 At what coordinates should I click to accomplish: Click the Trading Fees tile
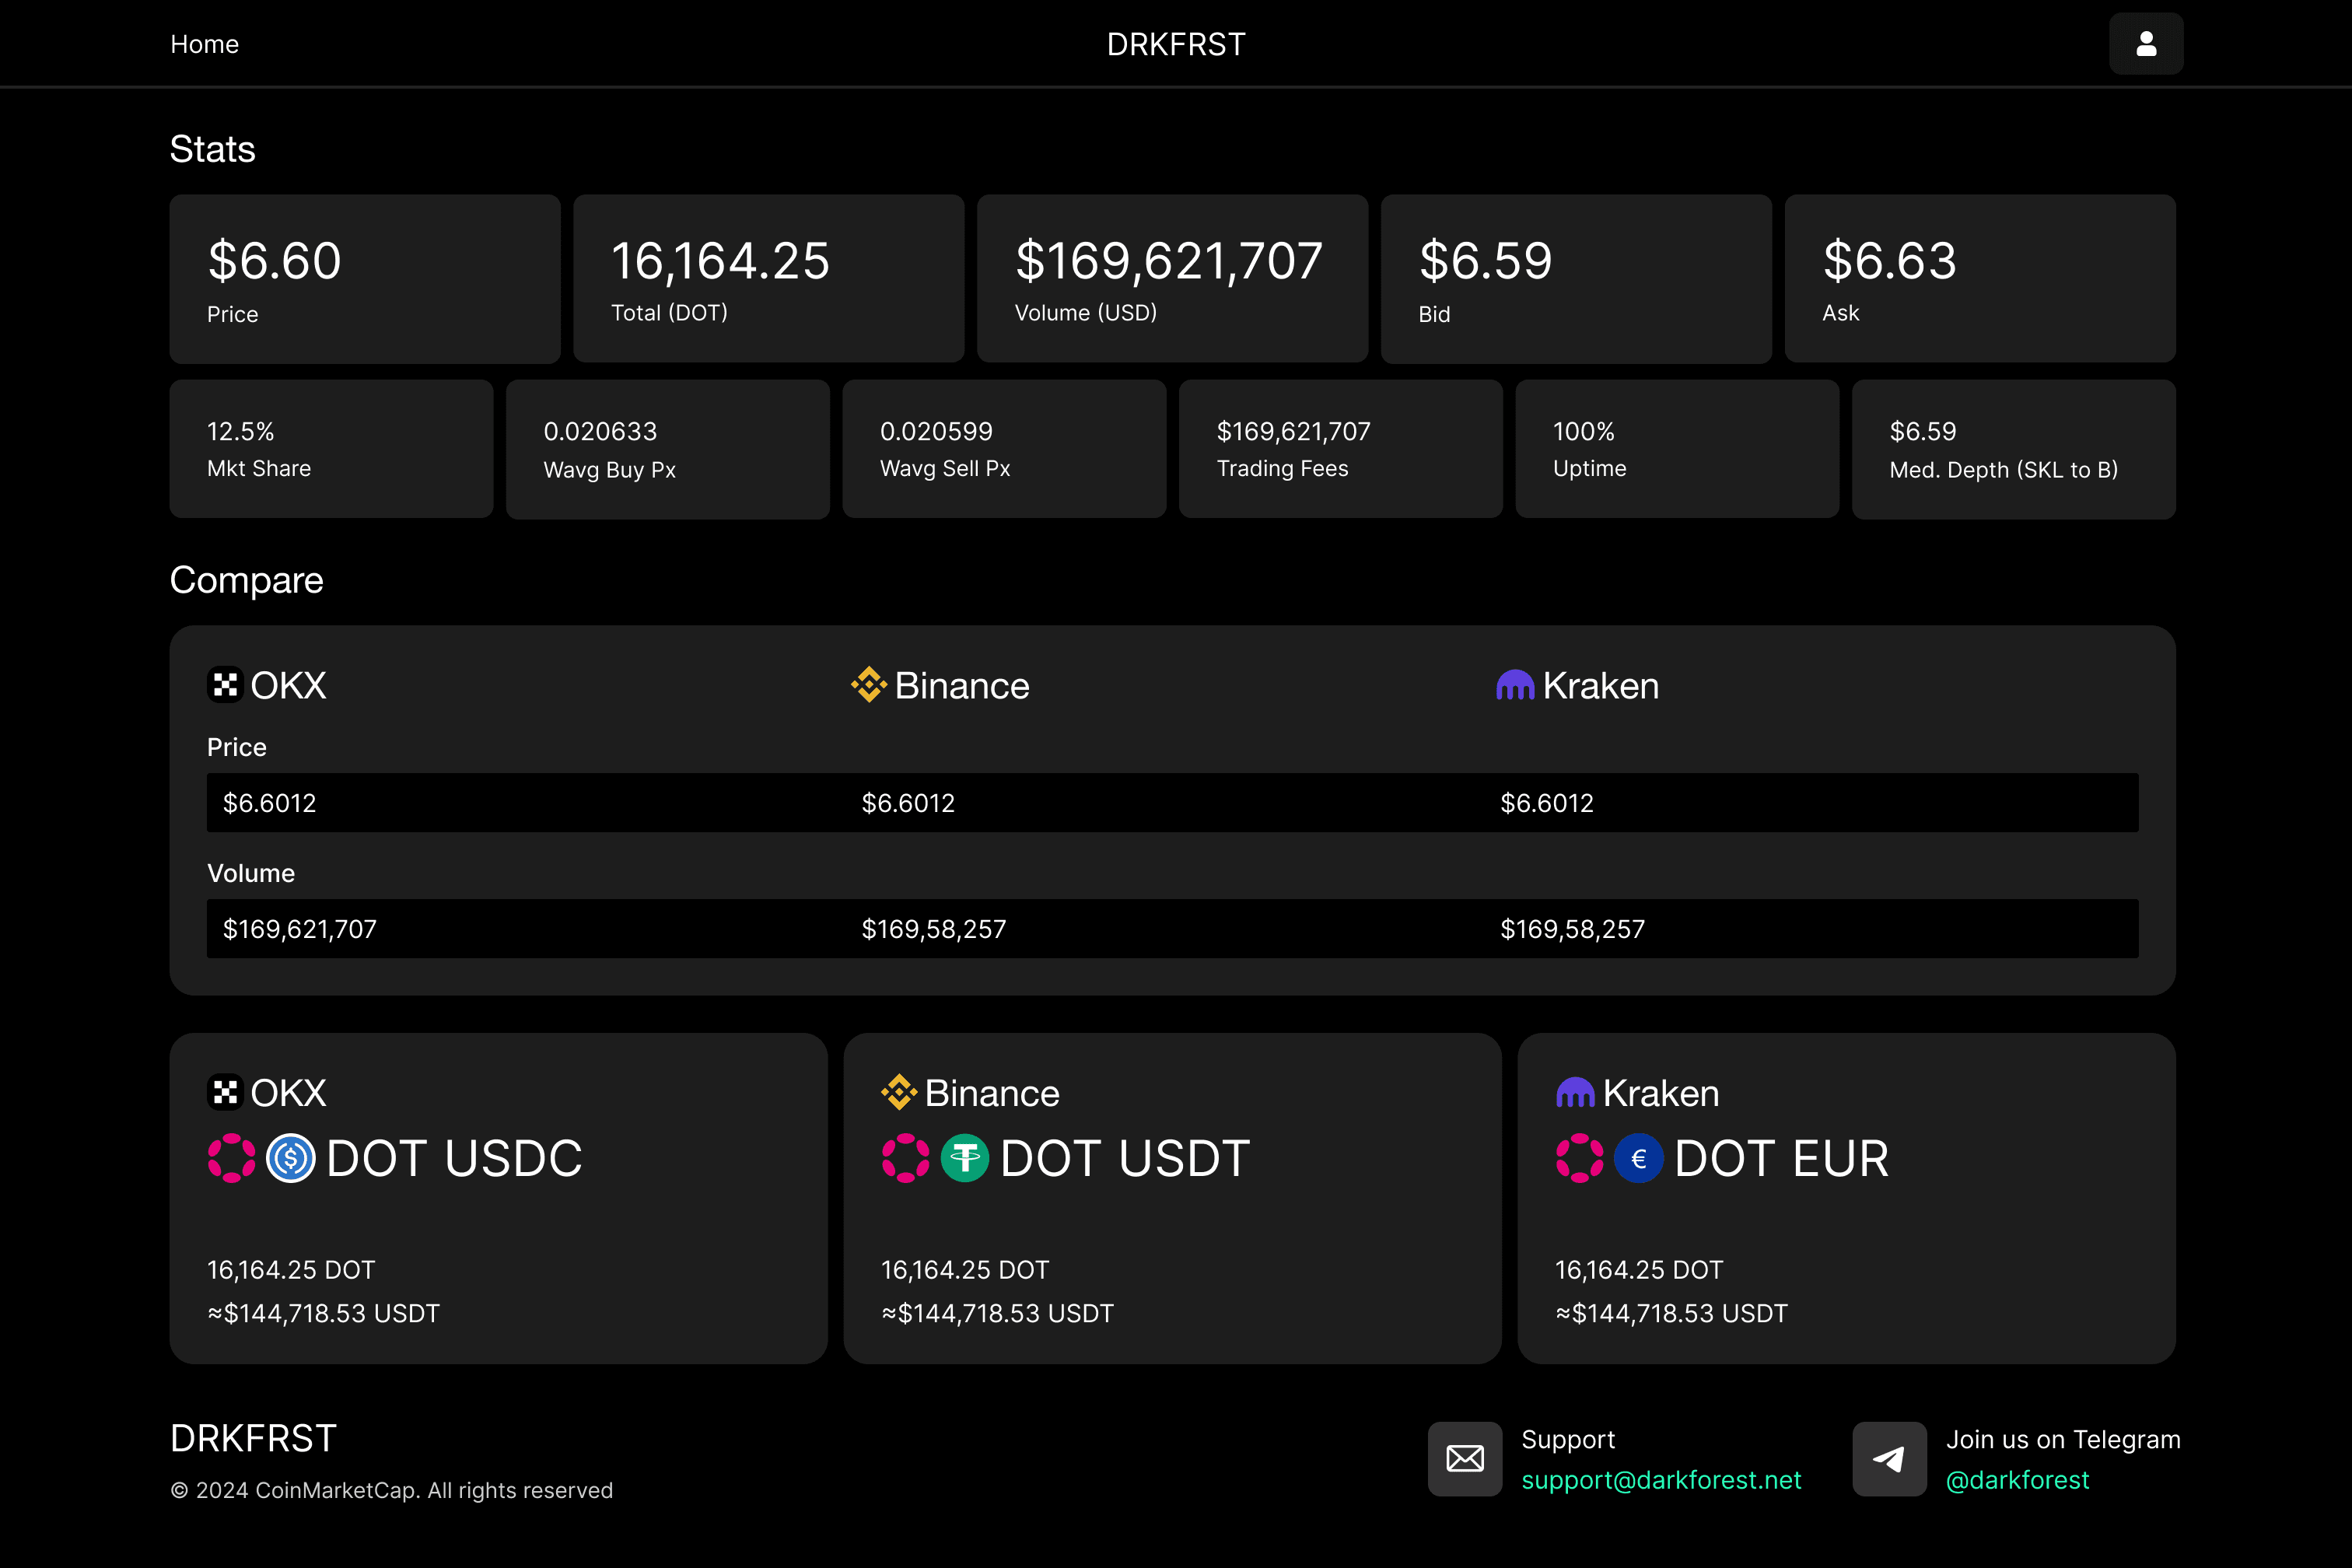[x=1341, y=449]
